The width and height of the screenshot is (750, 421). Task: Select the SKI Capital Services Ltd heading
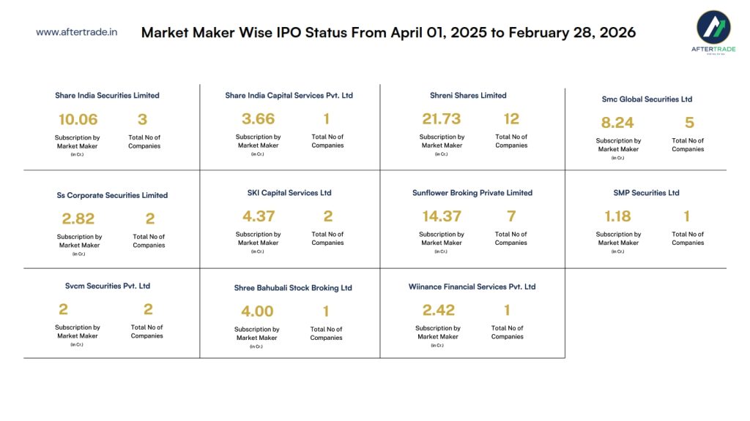tap(289, 193)
